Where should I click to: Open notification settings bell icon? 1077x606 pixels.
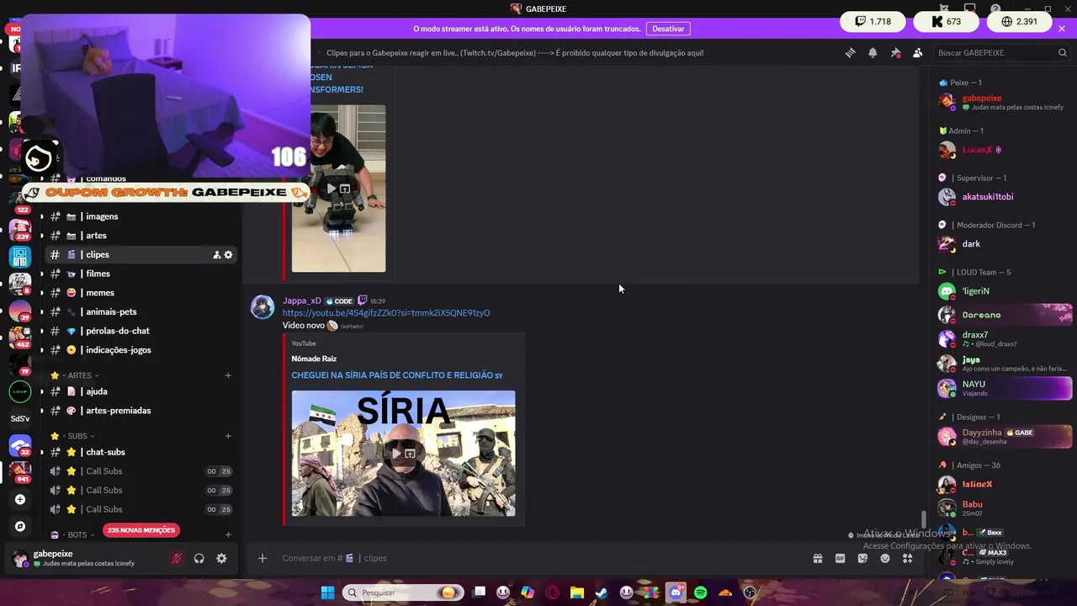(873, 52)
